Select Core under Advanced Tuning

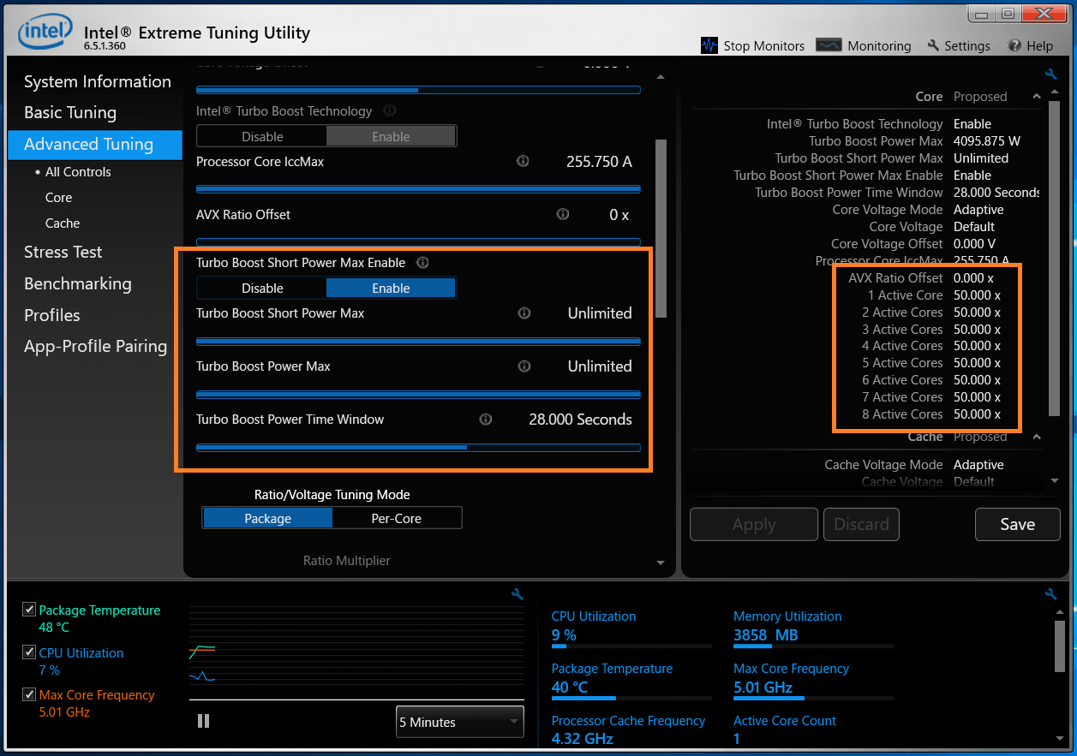click(59, 197)
